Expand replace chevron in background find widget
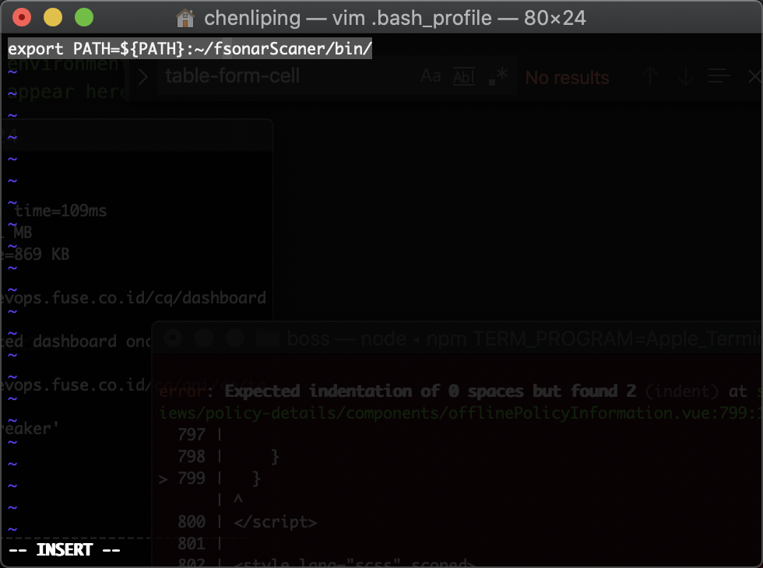The height and width of the screenshot is (568, 763). pos(142,77)
